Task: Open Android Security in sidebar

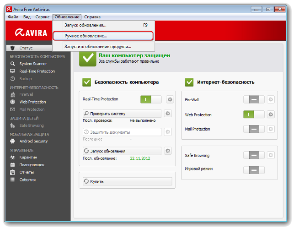Action: tap(33, 141)
